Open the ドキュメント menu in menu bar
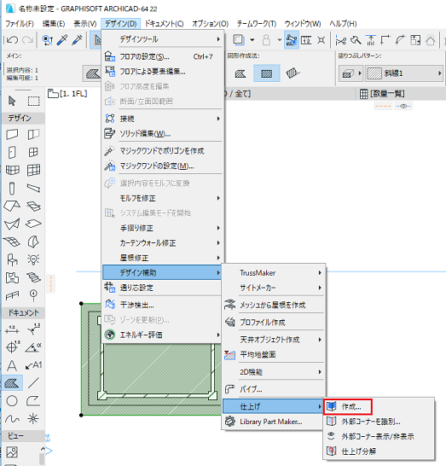The height and width of the screenshot is (466, 446). pos(165,24)
